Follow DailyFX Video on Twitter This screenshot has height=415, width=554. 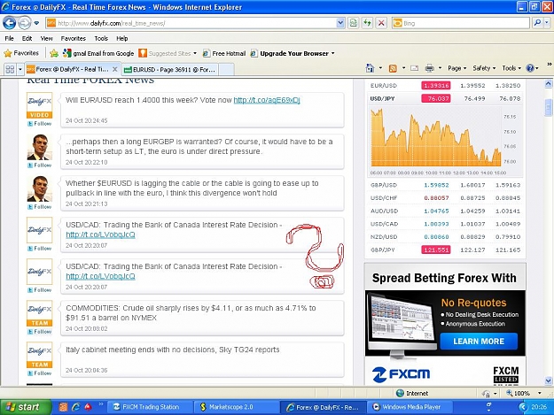tap(40, 124)
